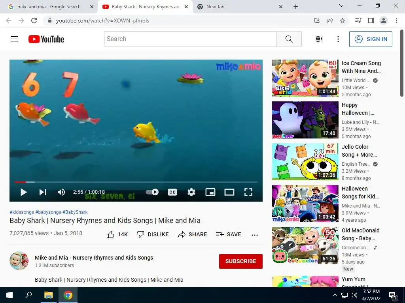
Task: Open media controls icon in Chrome toolbar
Action: click(x=358, y=21)
